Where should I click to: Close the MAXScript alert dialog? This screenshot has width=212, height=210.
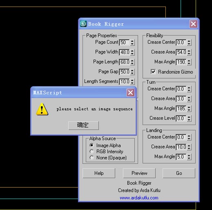130,93
